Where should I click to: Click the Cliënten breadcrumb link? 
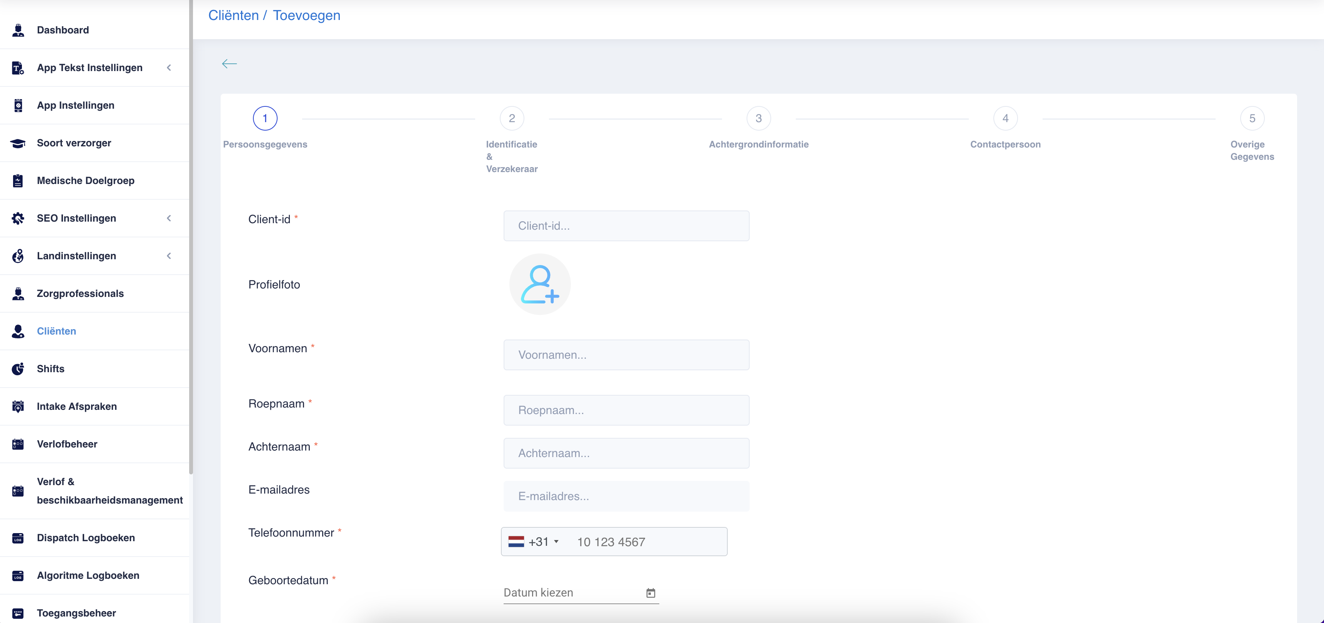233,15
